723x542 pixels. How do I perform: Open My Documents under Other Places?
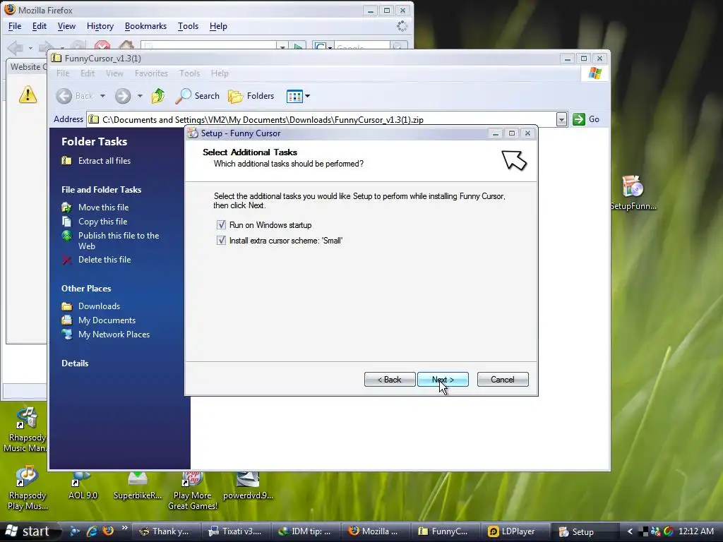tap(107, 320)
